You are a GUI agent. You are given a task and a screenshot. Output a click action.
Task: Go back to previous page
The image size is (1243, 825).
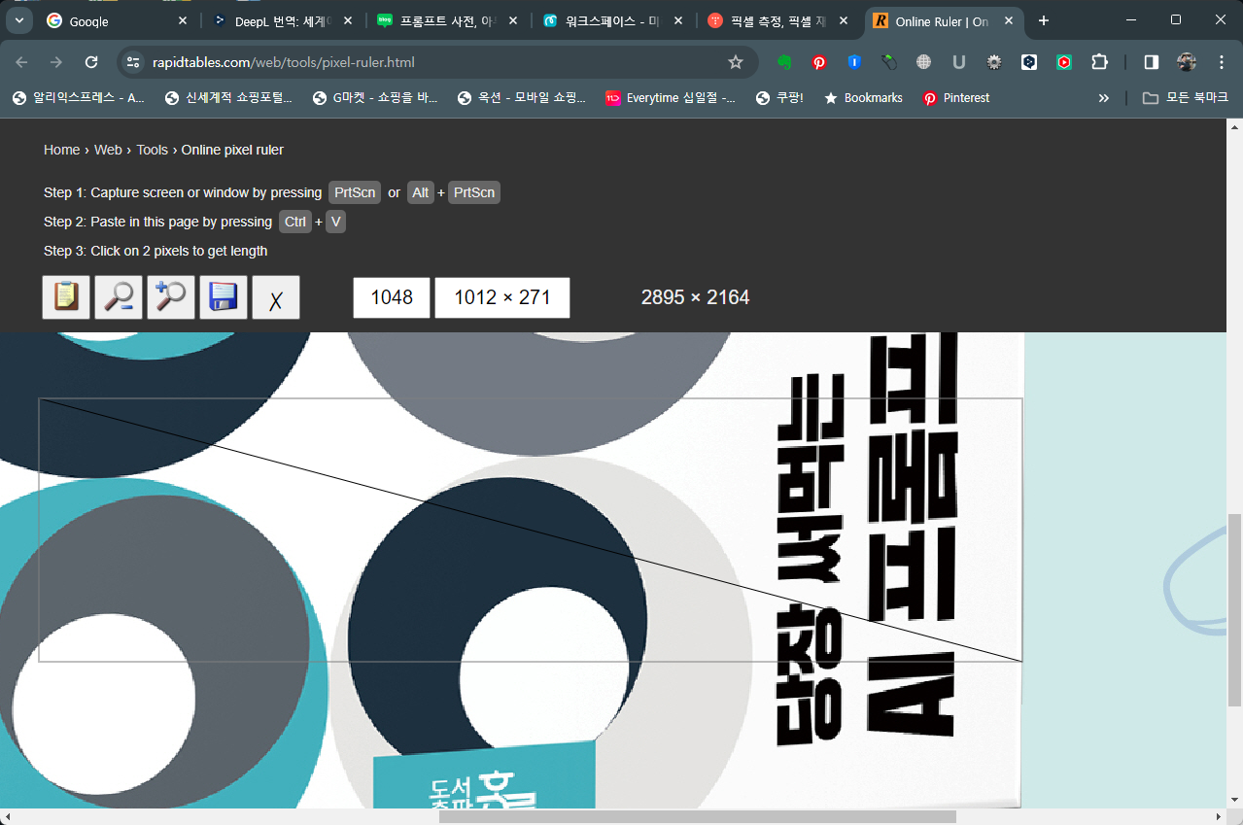[21, 62]
